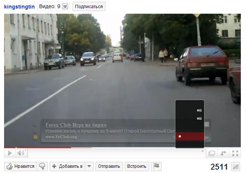The height and width of the screenshot is (173, 246).
Task: Click the video progress bar
Action: pos(111,147)
